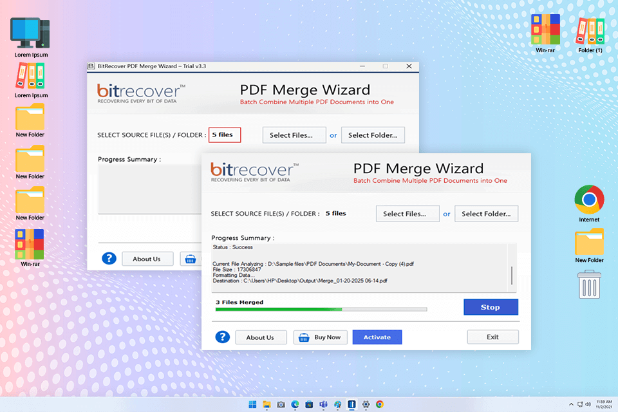Click the volume speaker tray icon
The height and width of the screenshot is (412, 618).
tap(588, 404)
